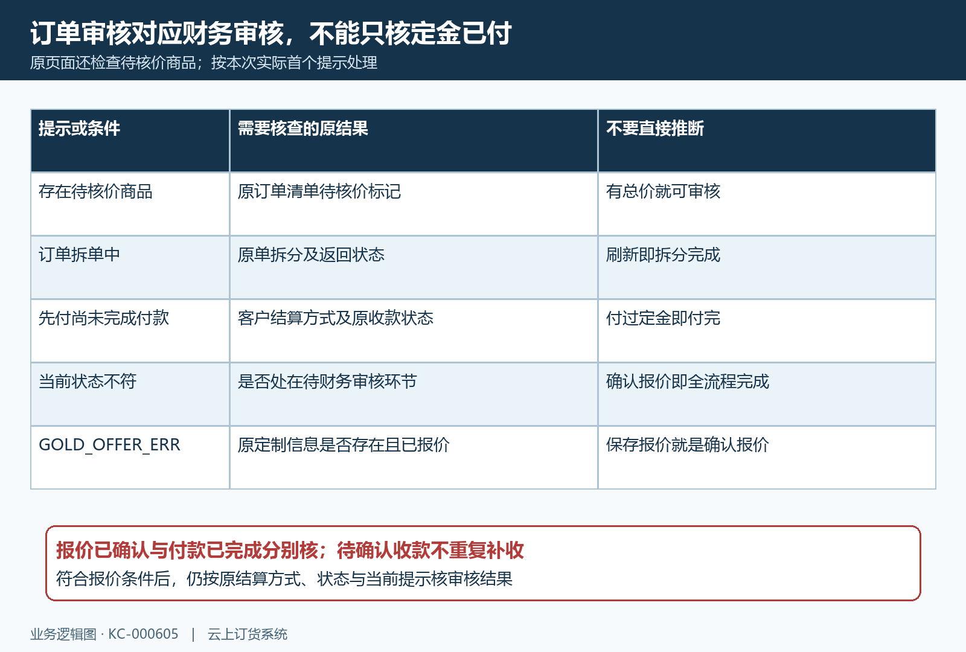
Task: Click the footer text 云上订货系统
Action: 248,634
